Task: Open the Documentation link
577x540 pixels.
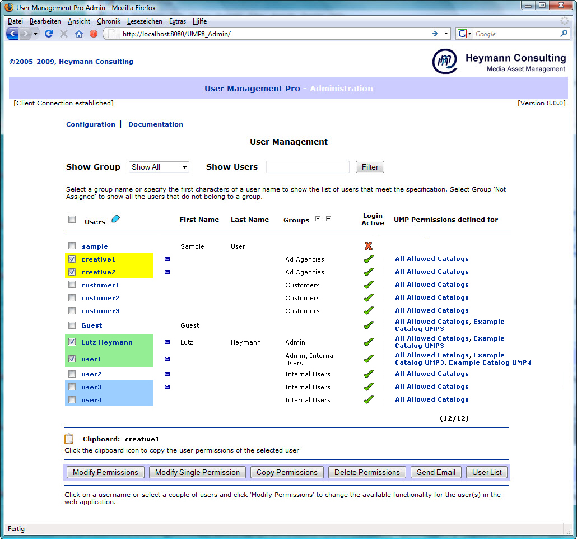Action: tap(156, 124)
